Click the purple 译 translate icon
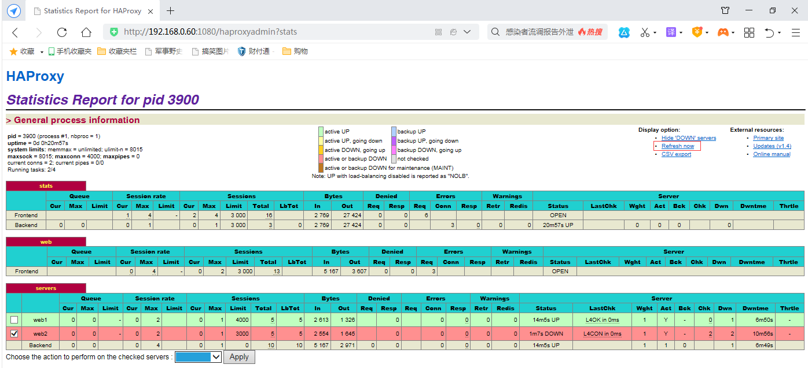The height and width of the screenshot is (368, 808). (x=671, y=32)
